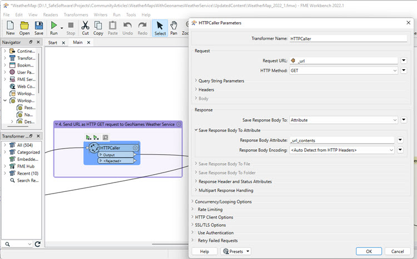417x259 pixels.
Task: Close the Transformer Gallery panel
Action: 38,136
